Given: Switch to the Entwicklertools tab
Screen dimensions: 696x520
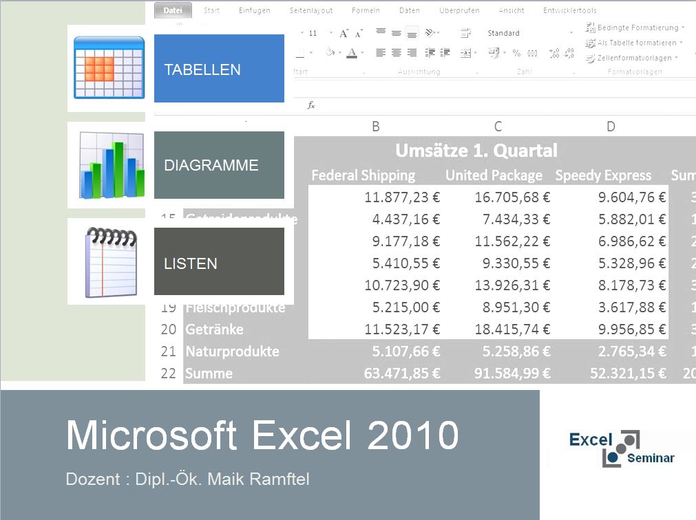Looking at the screenshot, I should point(569,10).
